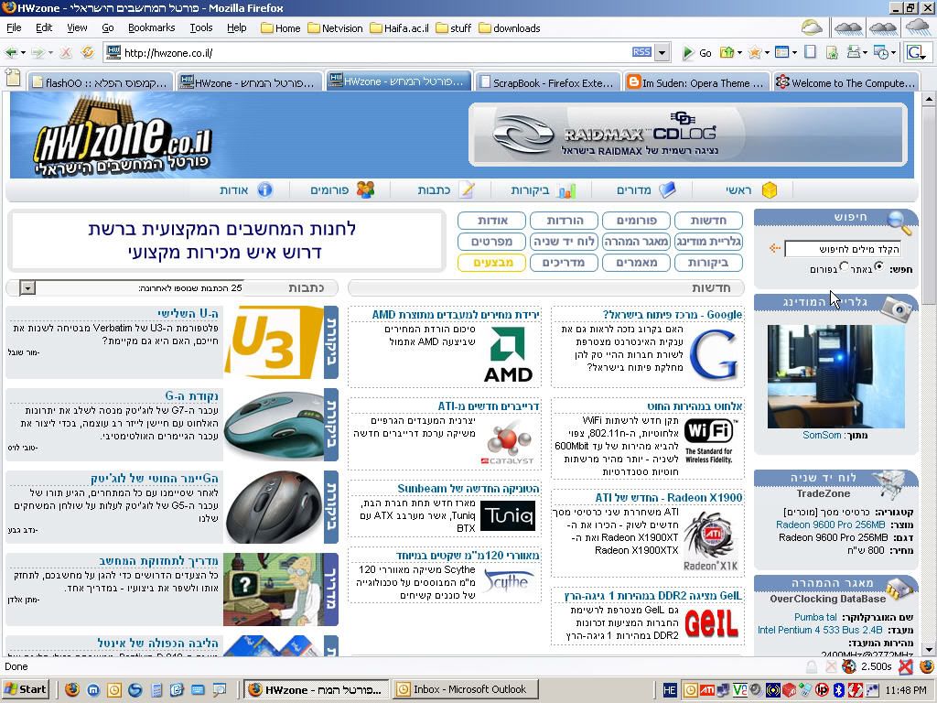Click the bookmark star toolbar icon
Viewport: 937px width, 703px height.
[755, 52]
